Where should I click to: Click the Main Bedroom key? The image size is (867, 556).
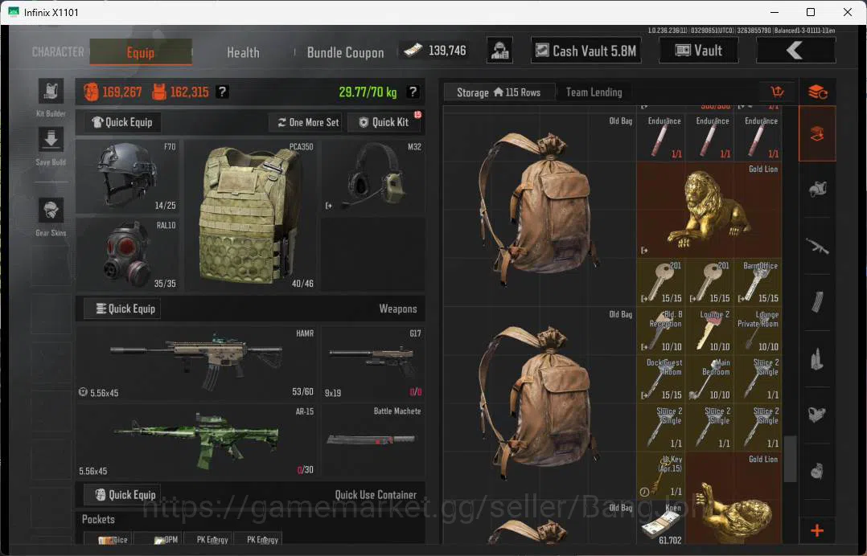pos(709,378)
